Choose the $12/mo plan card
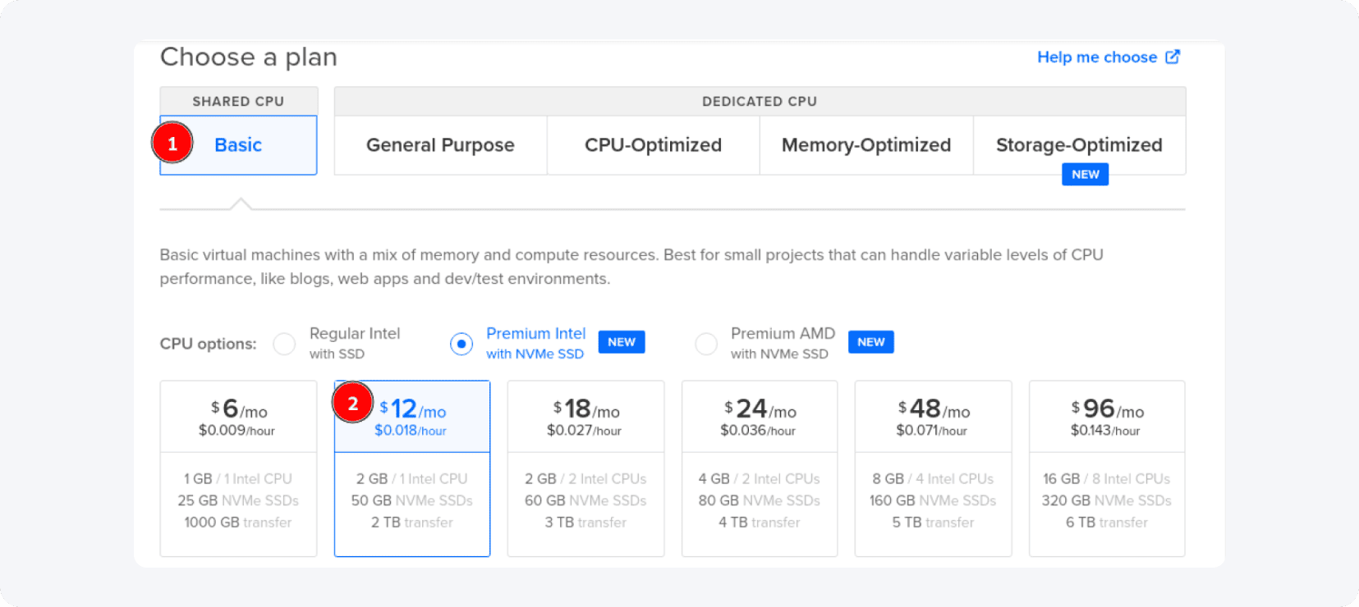Viewport: 1359px width, 607px height. [411, 468]
